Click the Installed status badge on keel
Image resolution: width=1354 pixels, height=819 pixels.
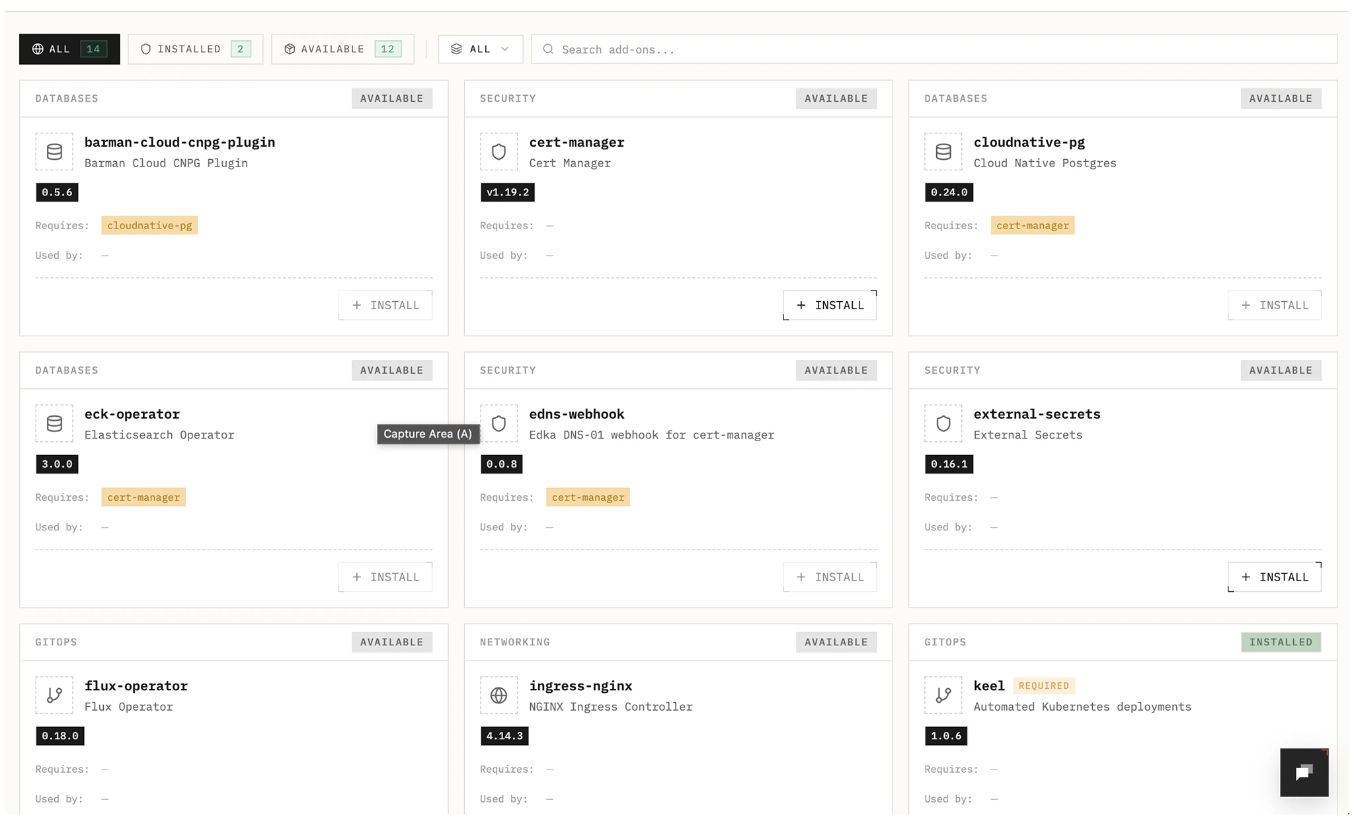(1281, 642)
